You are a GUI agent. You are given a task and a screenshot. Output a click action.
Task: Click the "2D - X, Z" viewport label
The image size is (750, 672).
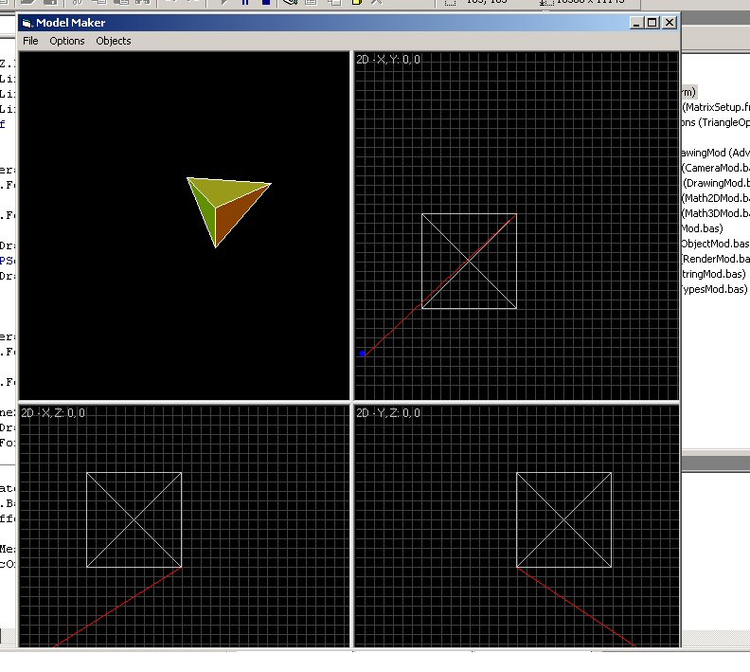(53, 412)
